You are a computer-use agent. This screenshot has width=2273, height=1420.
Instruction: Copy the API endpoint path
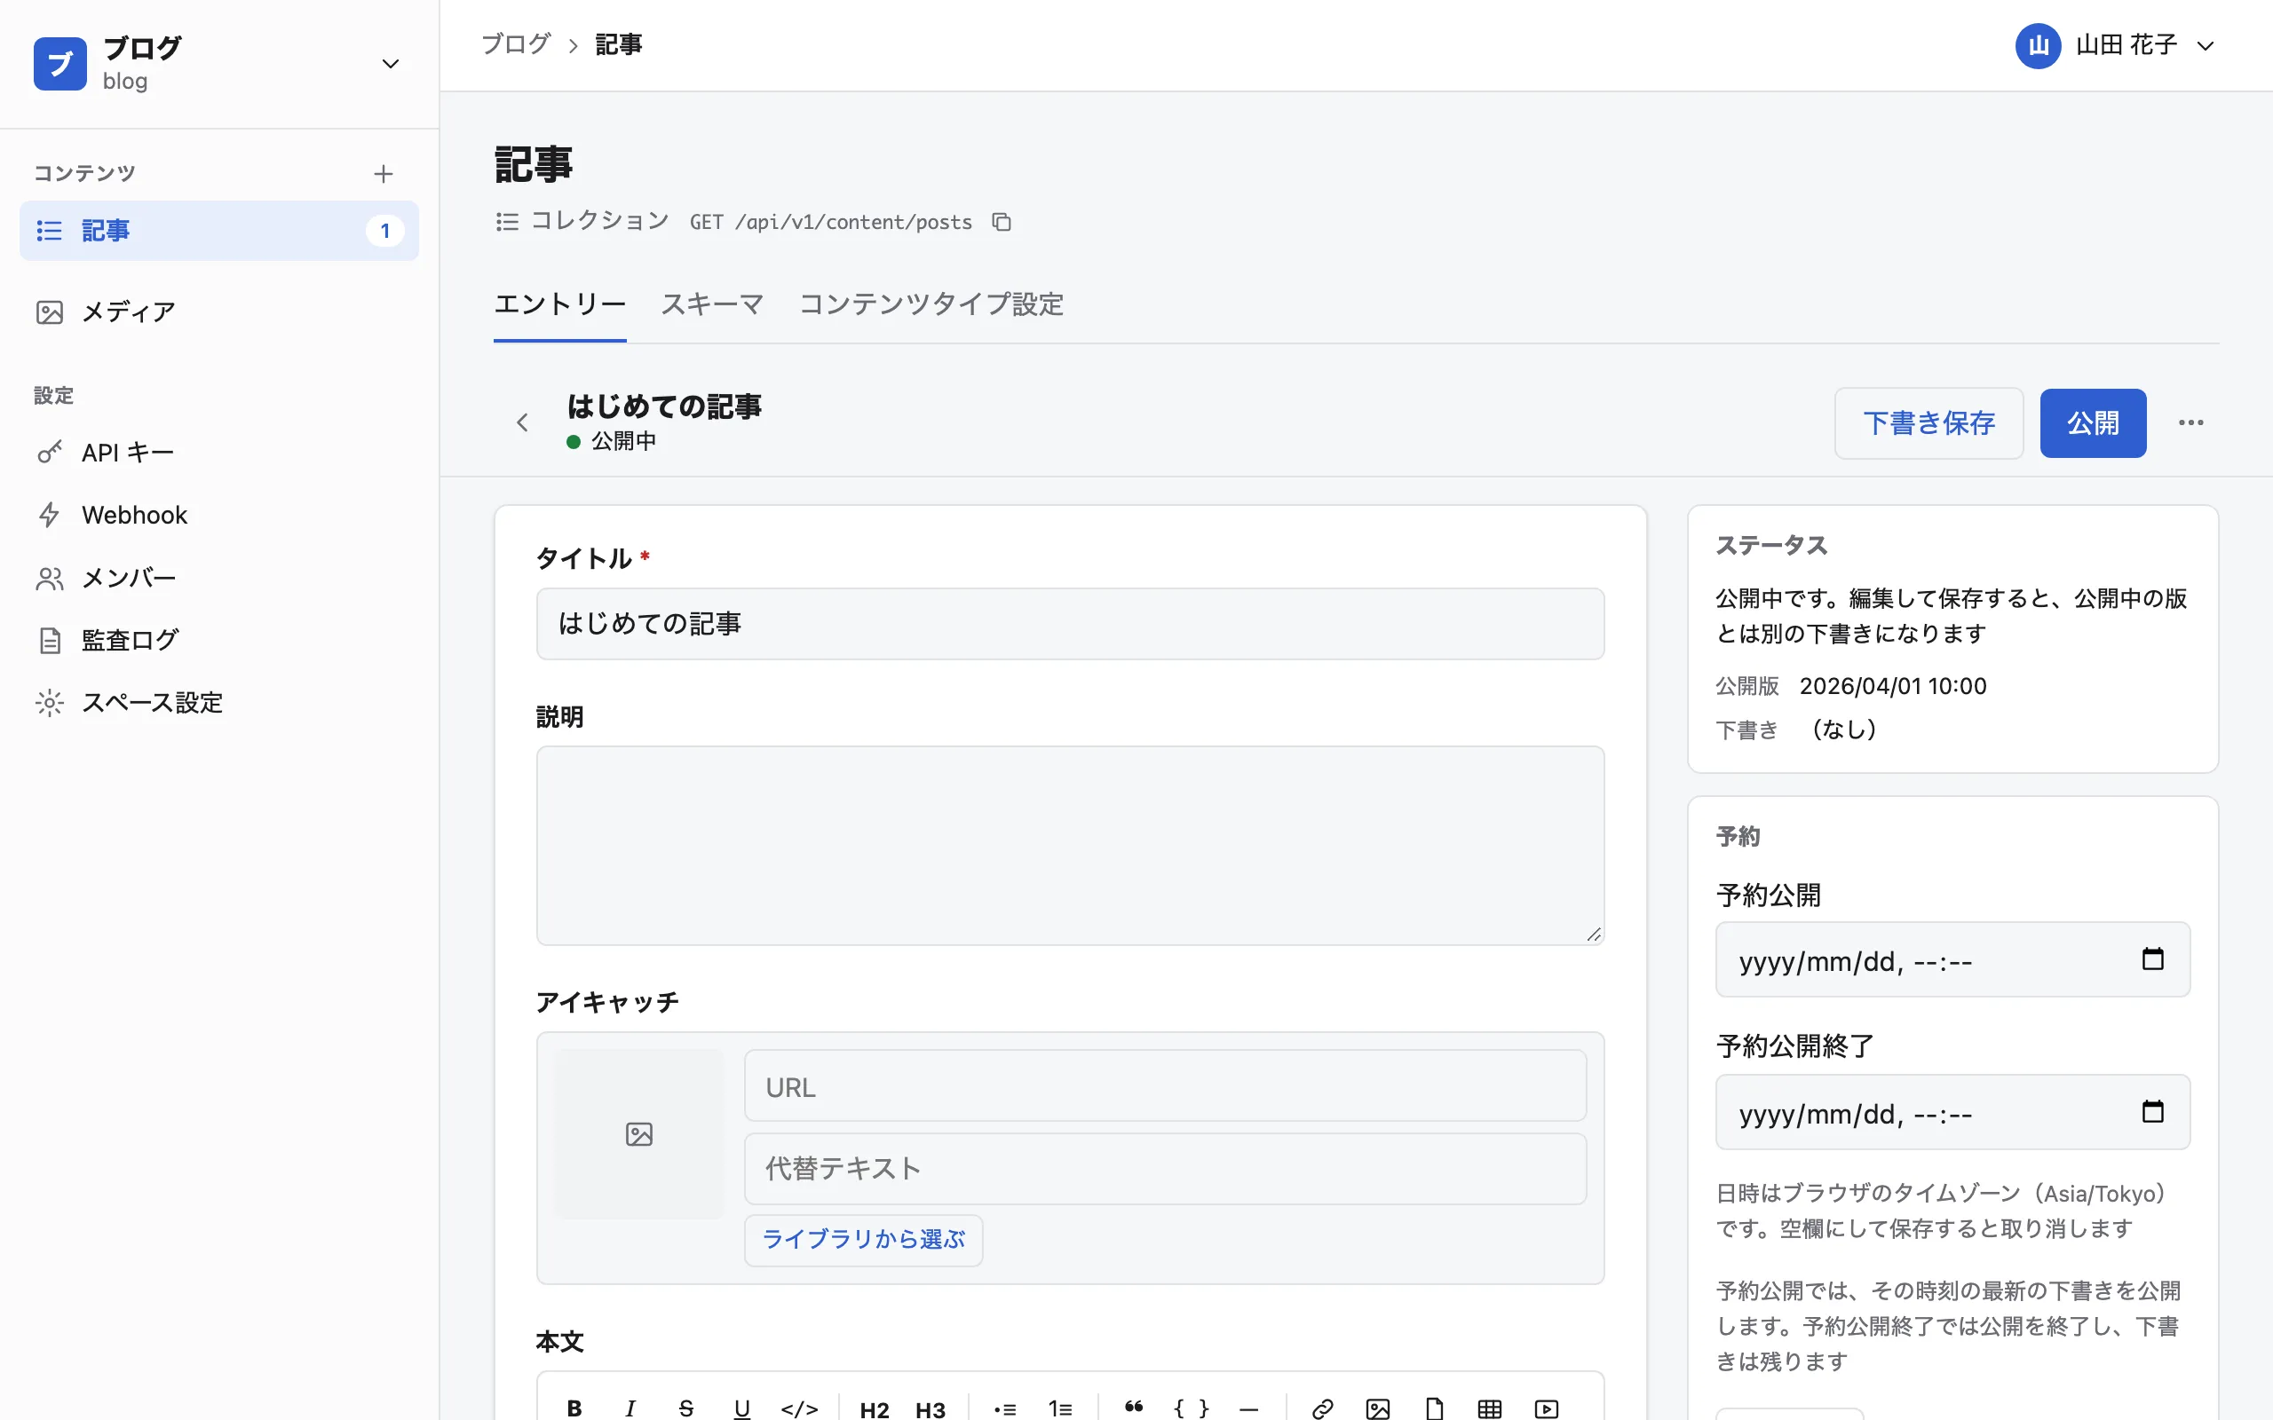coord(1002,222)
